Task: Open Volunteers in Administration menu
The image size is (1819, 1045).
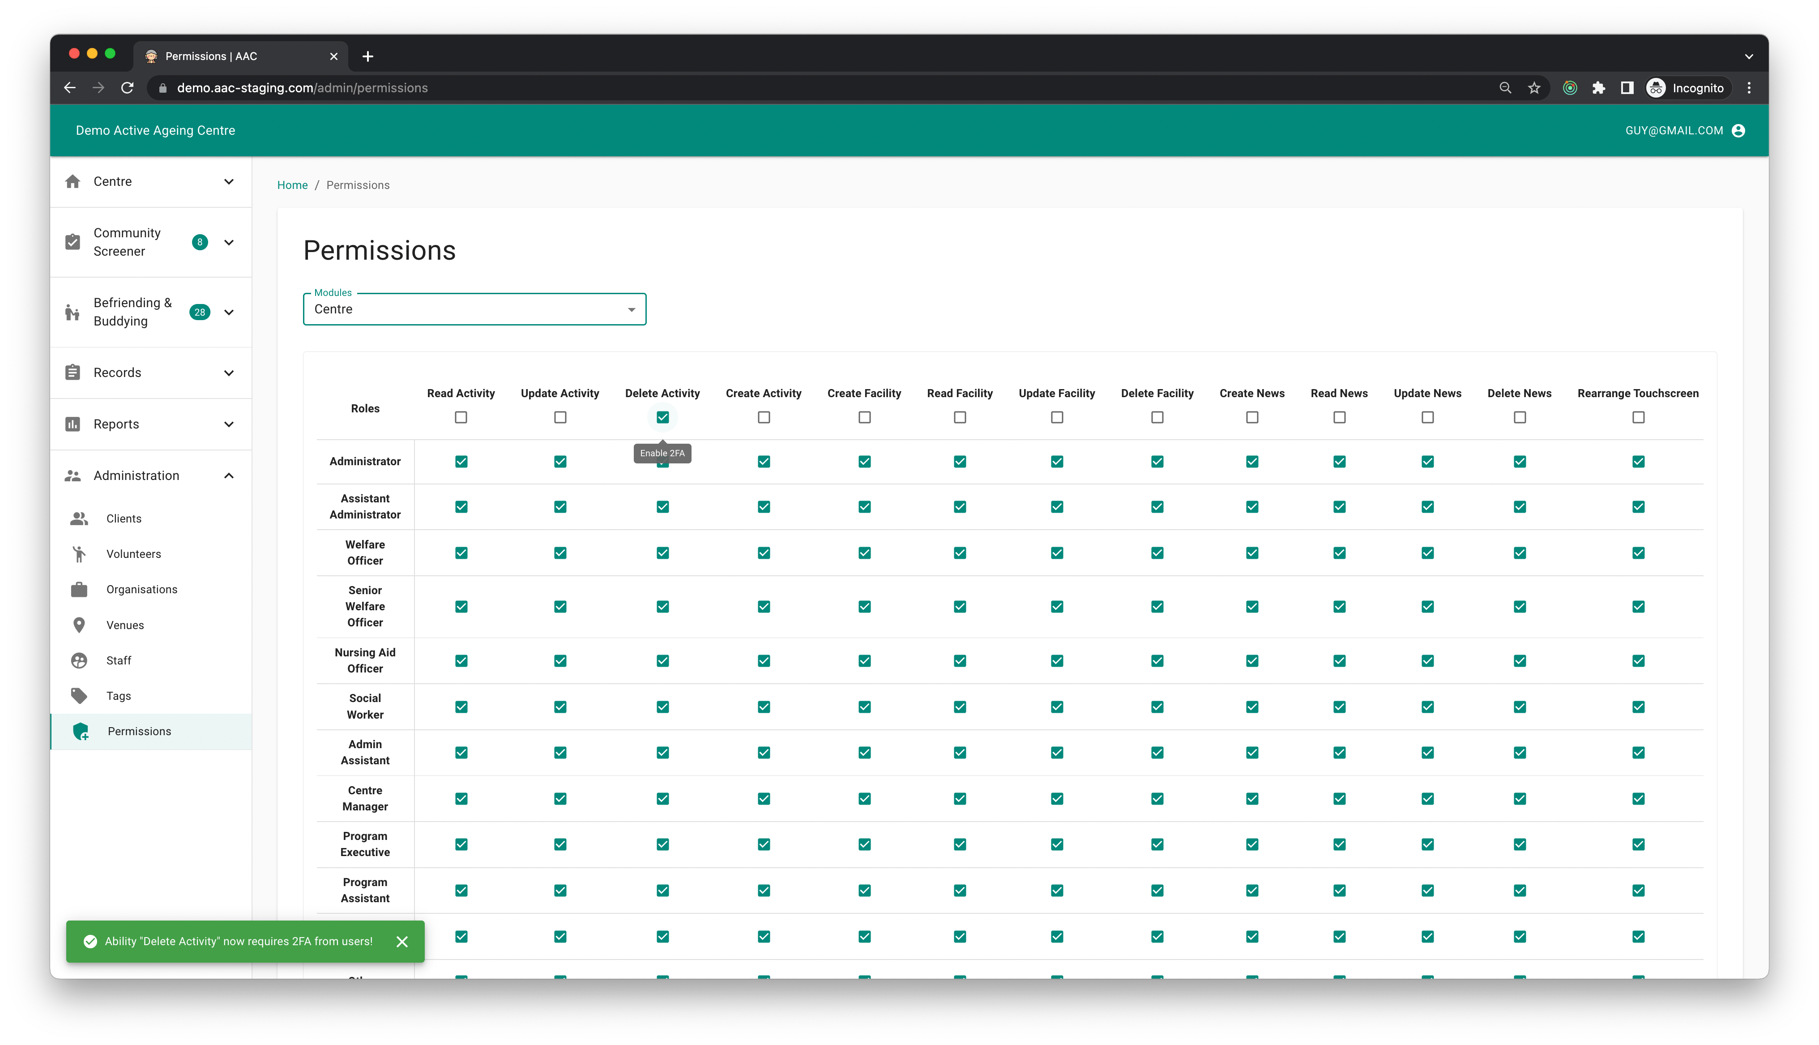Action: (x=151, y=554)
